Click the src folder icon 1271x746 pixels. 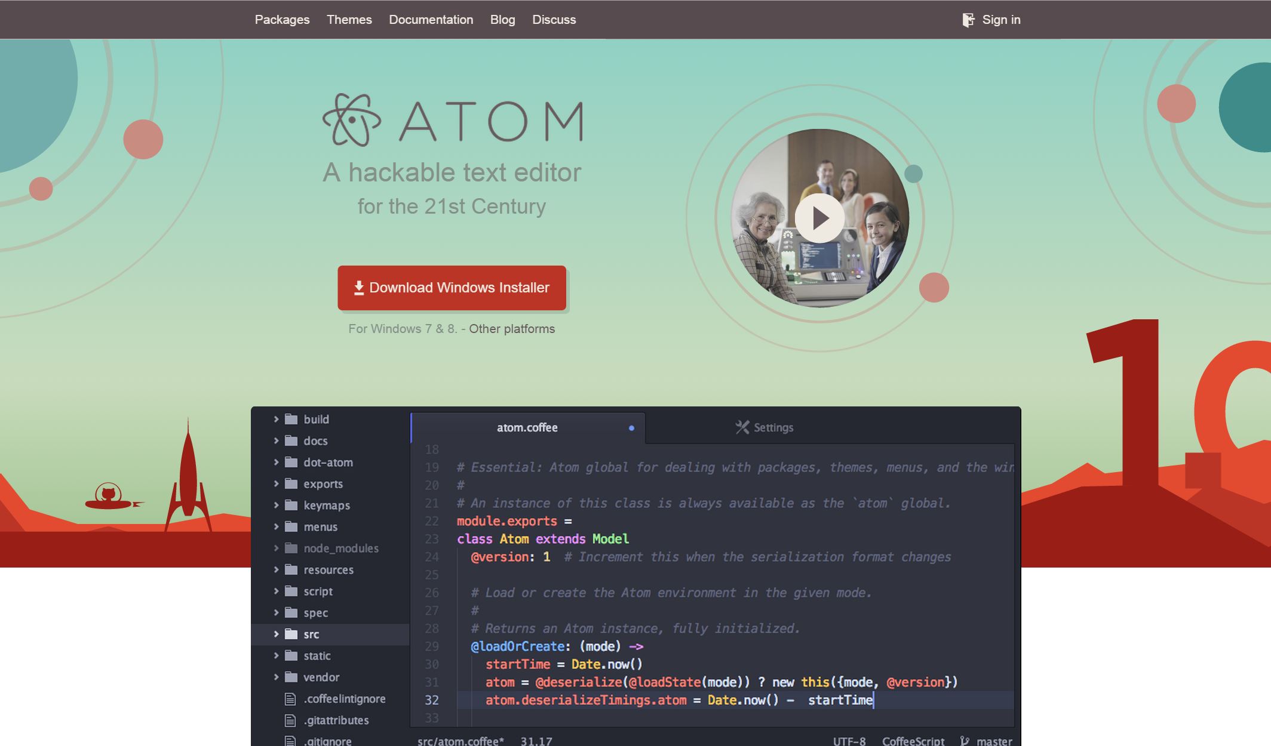291,634
